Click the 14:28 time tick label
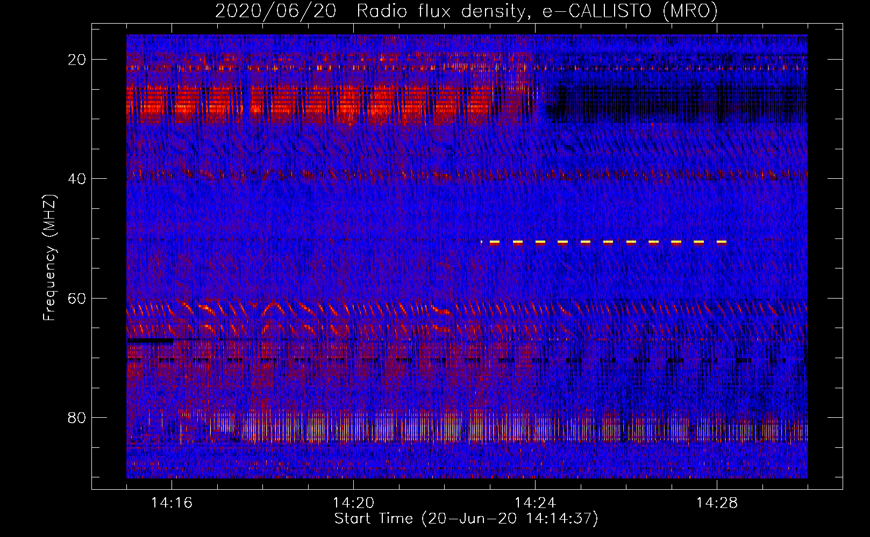The width and height of the screenshot is (870, 537). tap(717, 503)
